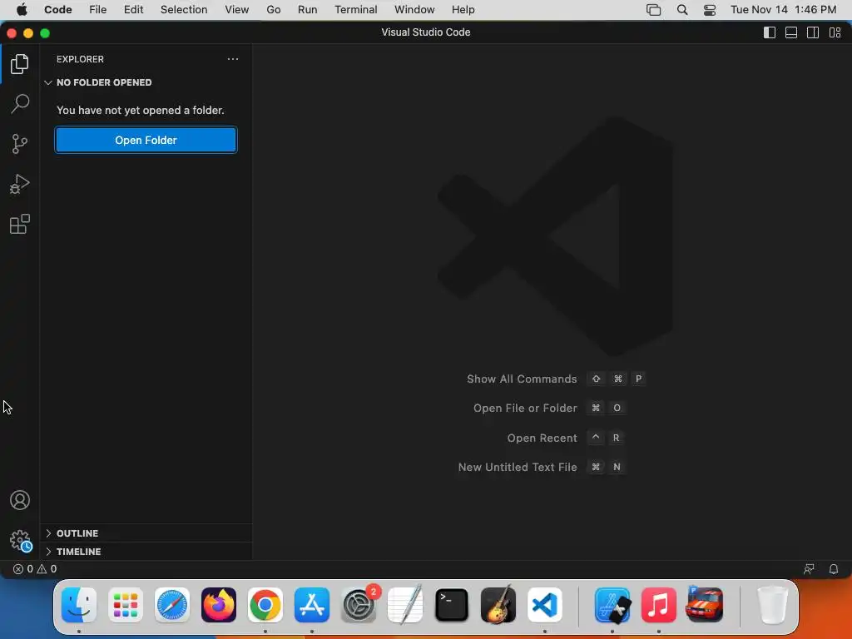This screenshot has height=639, width=852.
Task: Open the Explorer view in activity bar
Action: (20, 64)
